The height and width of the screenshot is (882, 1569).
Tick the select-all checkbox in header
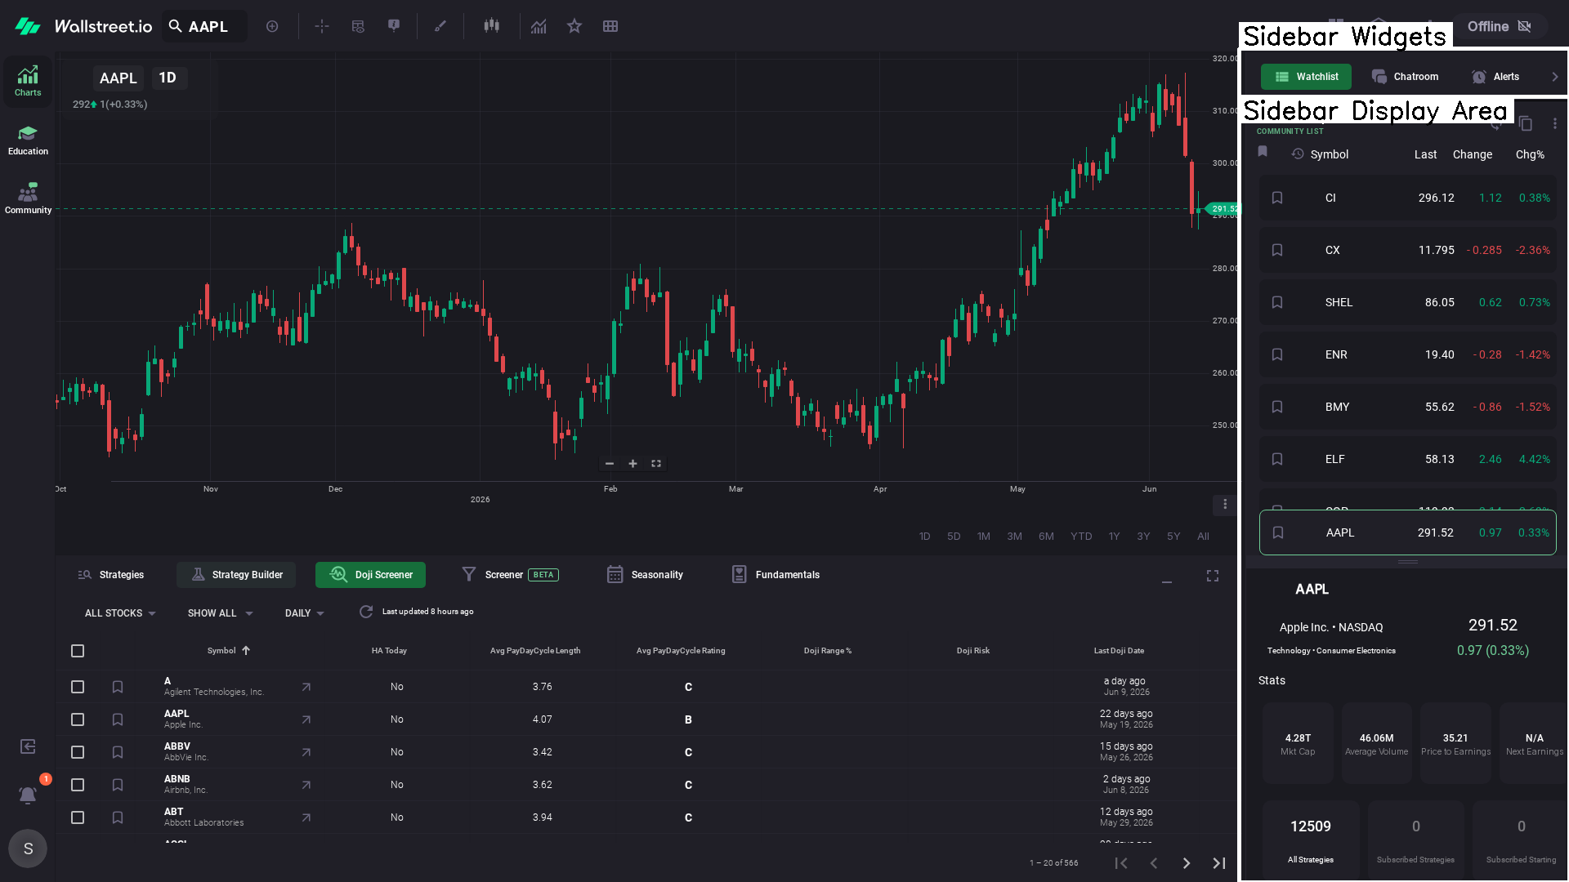click(78, 651)
